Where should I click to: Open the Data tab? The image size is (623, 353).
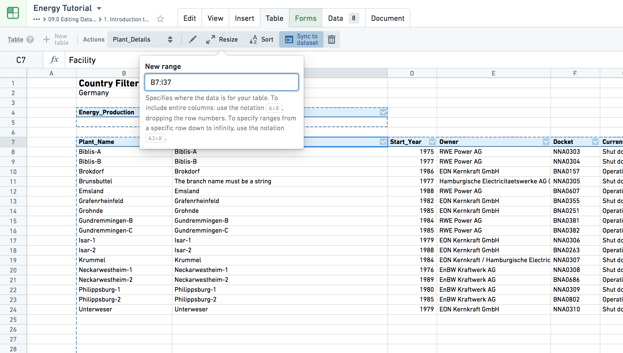point(344,18)
